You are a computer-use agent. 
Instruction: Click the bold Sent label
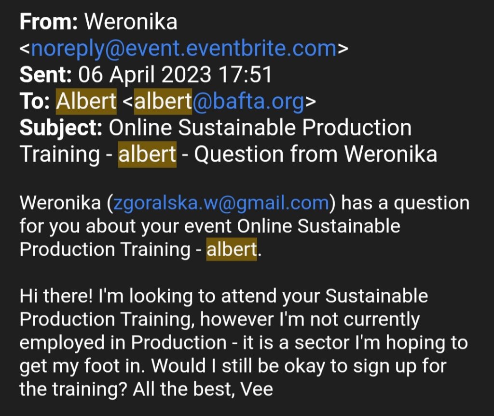tap(45, 75)
